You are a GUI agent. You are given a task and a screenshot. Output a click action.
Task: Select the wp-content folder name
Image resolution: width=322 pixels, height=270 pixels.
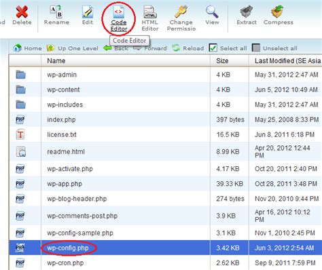63,90
